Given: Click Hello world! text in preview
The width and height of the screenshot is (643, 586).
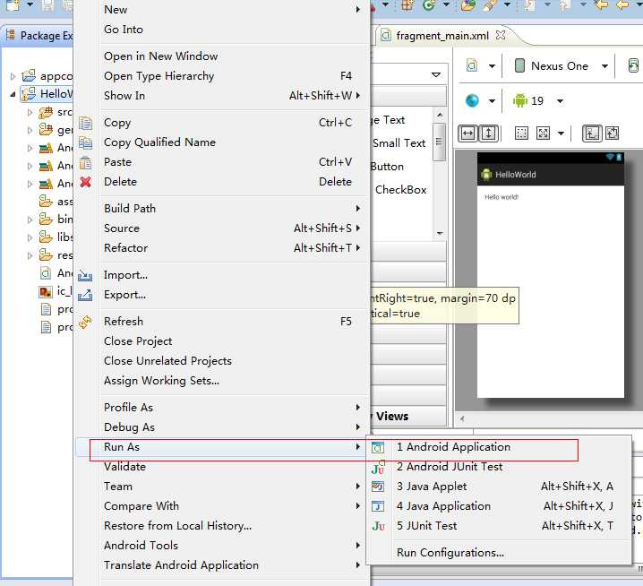Looking at the screenshot, I should pos(502,197).
